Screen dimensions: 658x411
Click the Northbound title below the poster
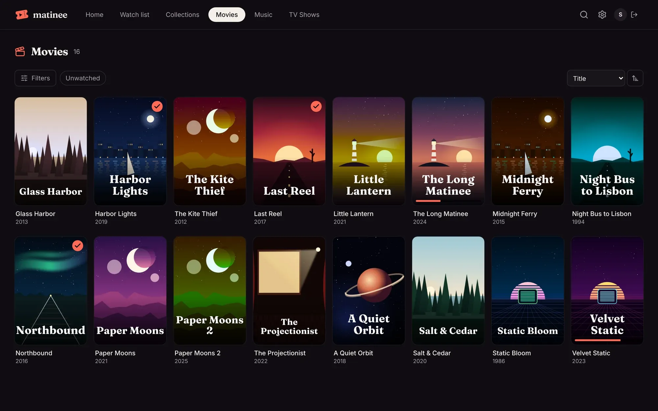point(34,353)
